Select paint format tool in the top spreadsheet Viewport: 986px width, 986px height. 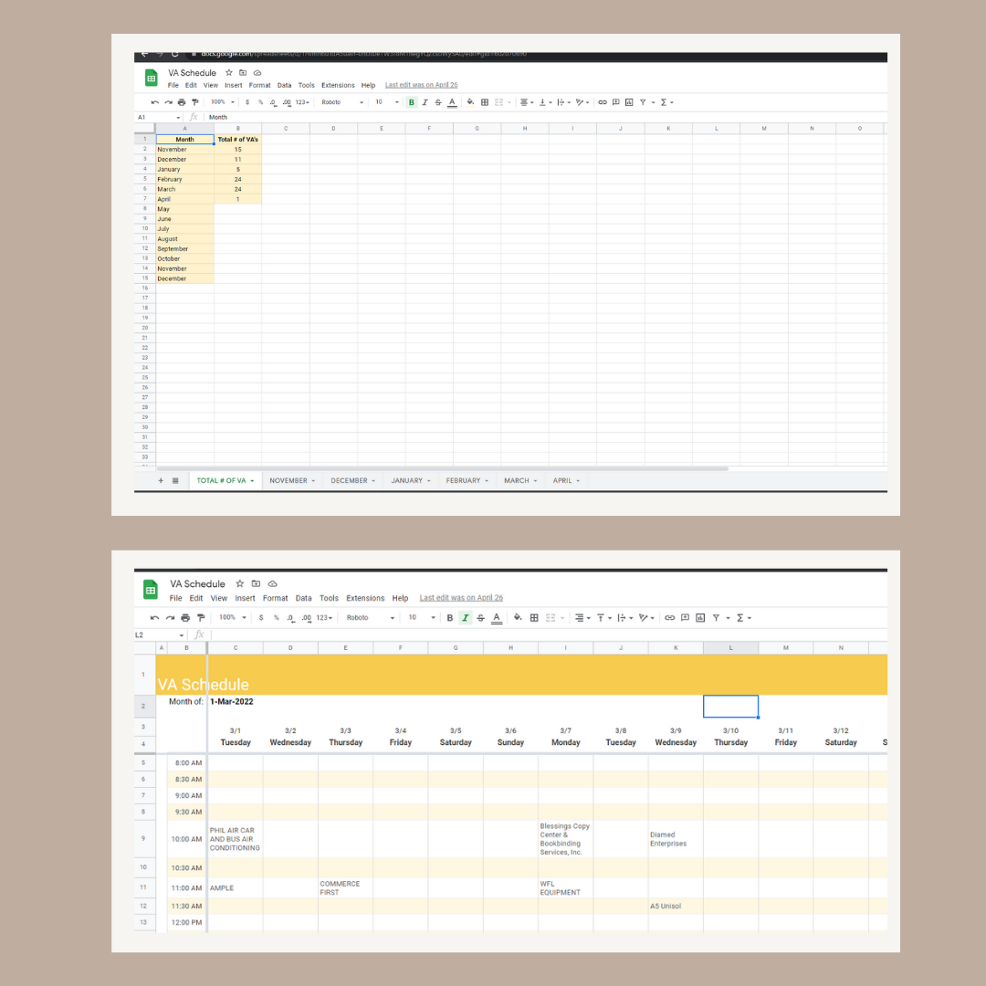coord(195,102)
